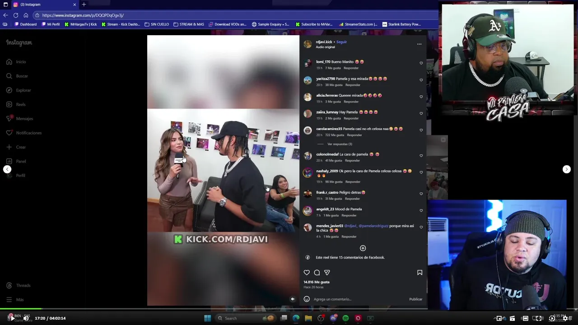Viewport: 578px width, 325px height.
Task: Open Buscar search in Instagram sidebar
Action: [x=17, y=76]
